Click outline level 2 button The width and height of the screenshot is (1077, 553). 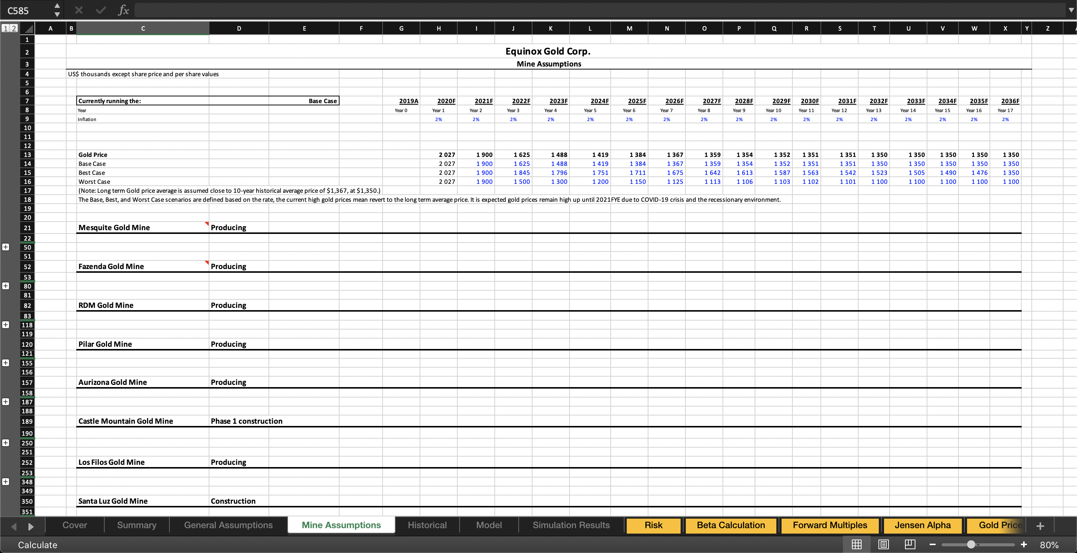14,28
